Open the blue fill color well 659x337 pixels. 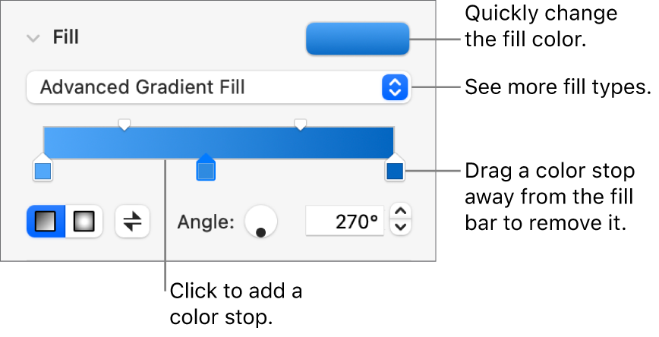357,39
